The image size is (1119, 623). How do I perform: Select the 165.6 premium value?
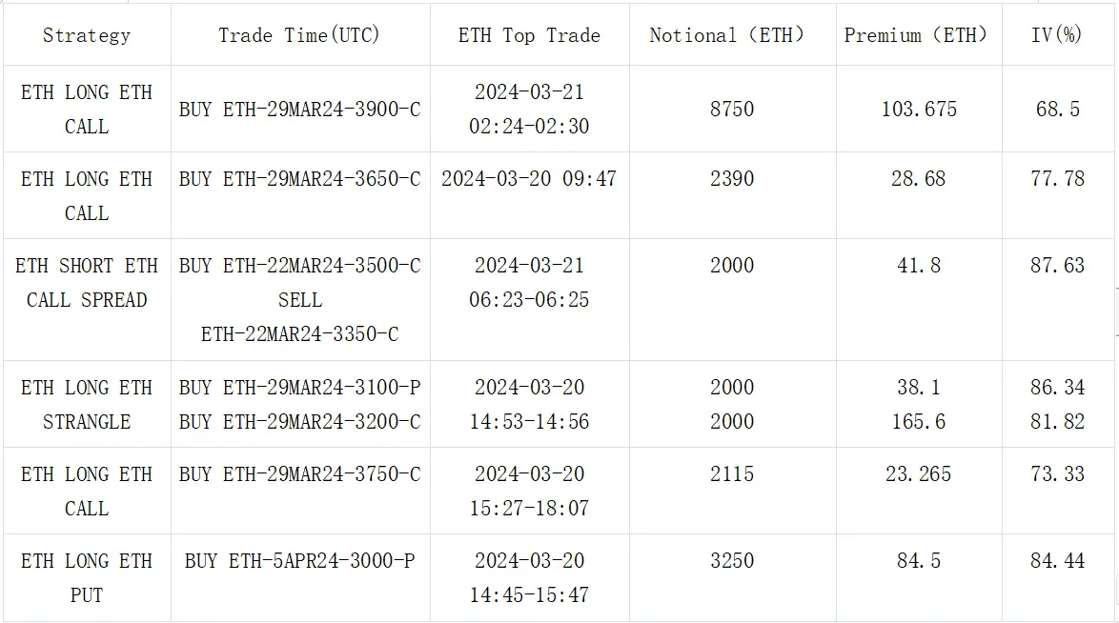click(x=918, y=422)
